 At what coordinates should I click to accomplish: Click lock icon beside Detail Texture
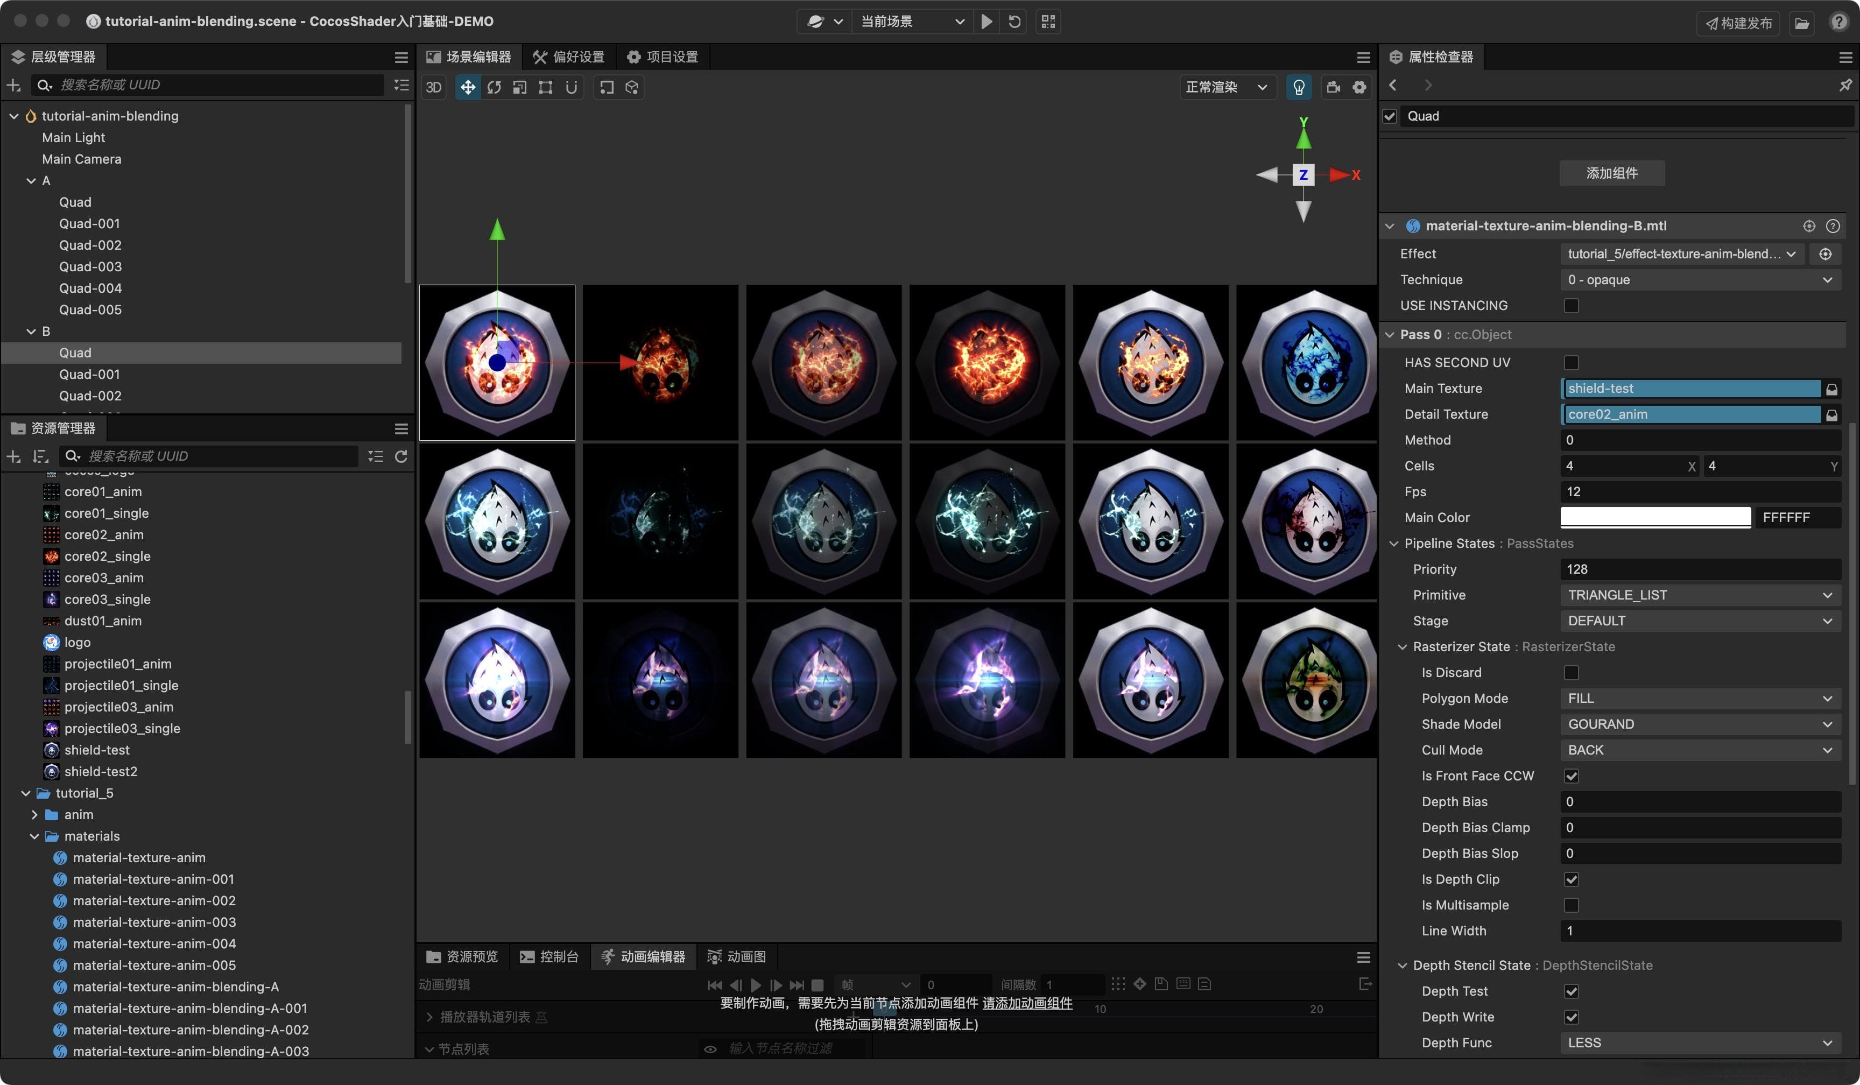pos(1832,415)
